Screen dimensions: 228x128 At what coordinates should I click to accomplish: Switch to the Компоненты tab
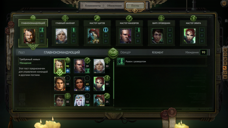(93, 6)
